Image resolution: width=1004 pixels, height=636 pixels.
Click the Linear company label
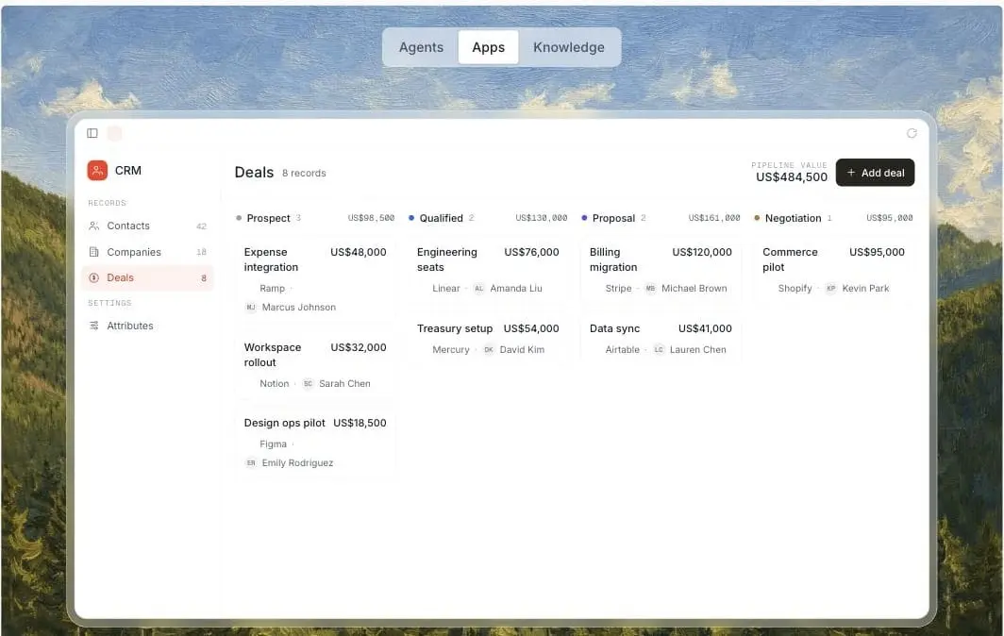tap(445, 288)
